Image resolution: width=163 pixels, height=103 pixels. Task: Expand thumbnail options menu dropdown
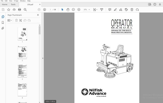[x=10, y=20]
